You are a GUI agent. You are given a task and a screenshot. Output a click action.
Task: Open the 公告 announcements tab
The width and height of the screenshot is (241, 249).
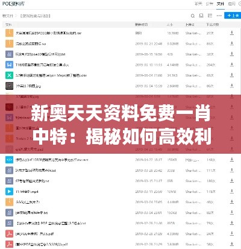click(209, 4)
